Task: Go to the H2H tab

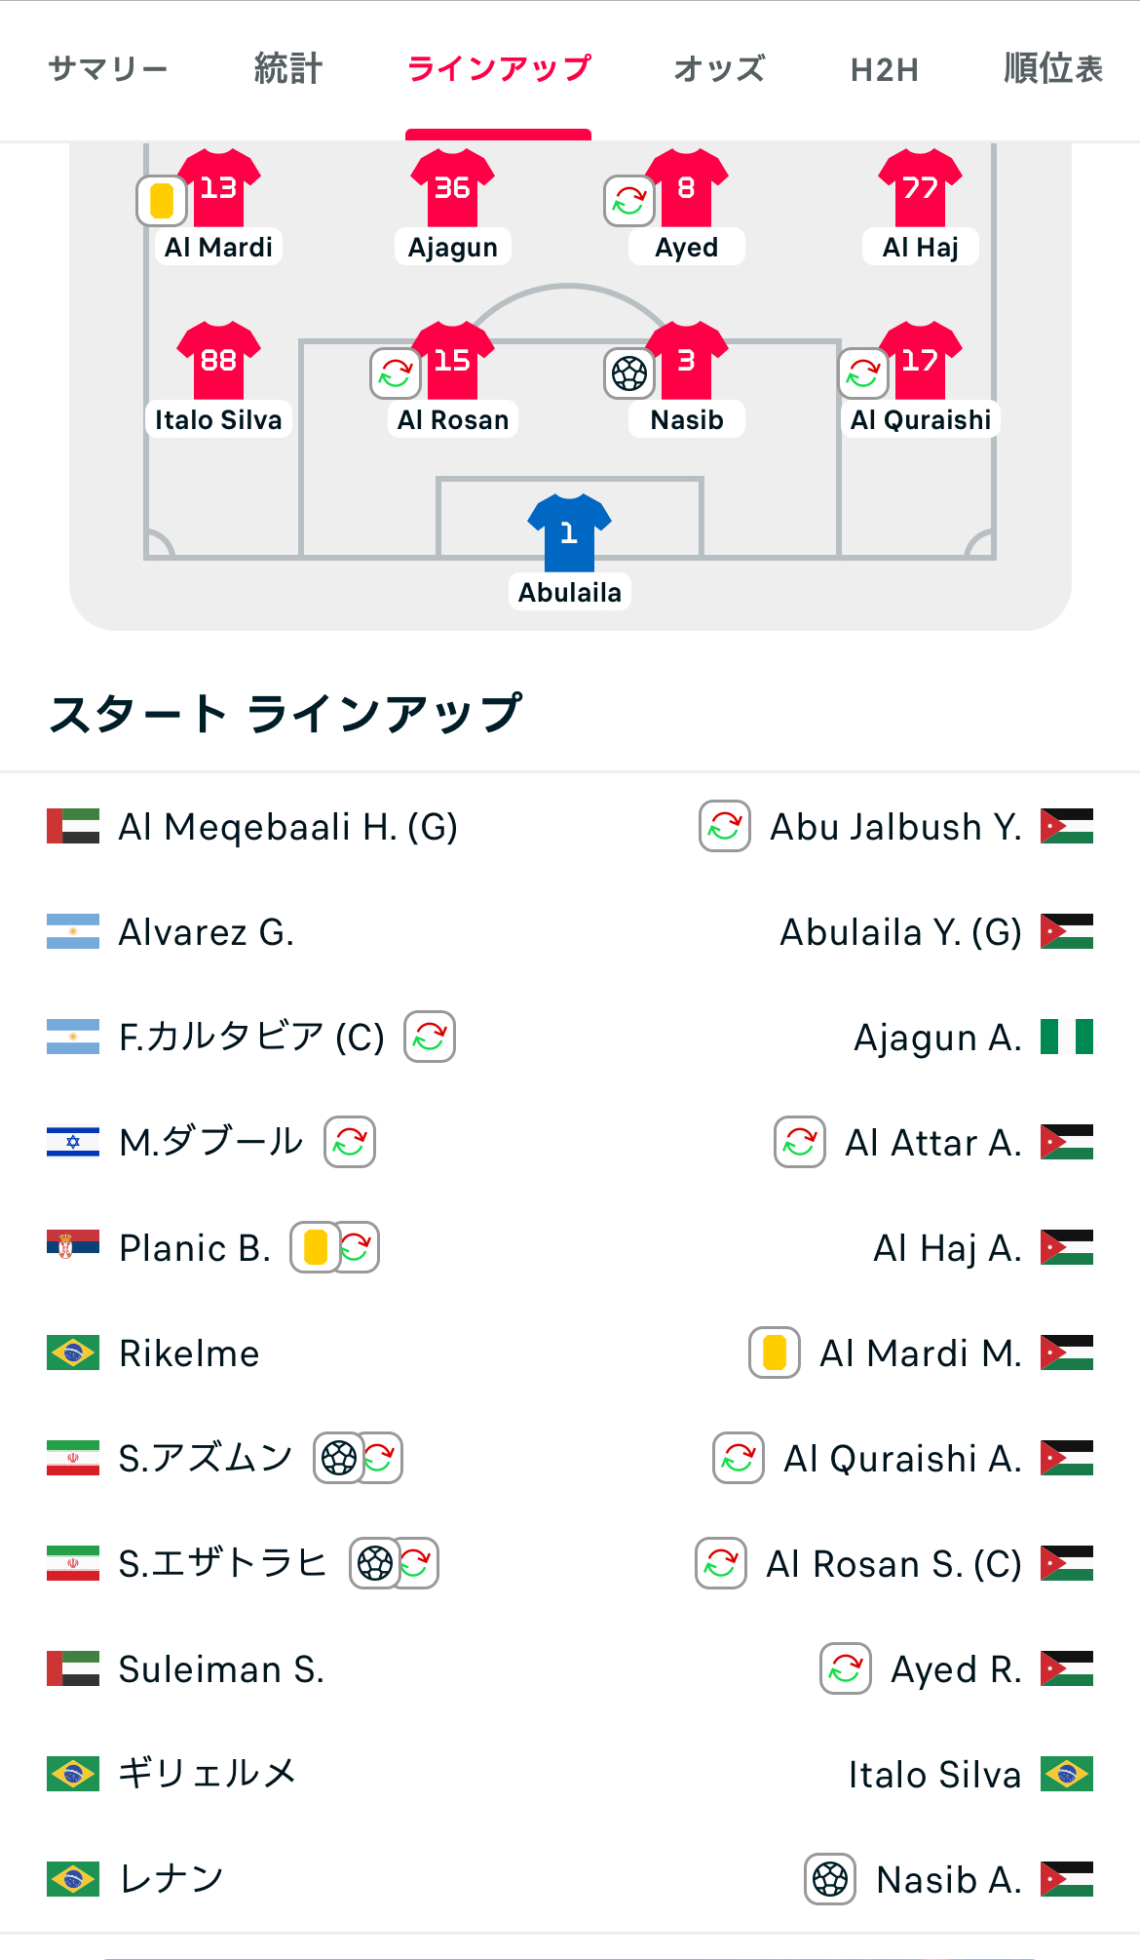Action: coord(884,69)
